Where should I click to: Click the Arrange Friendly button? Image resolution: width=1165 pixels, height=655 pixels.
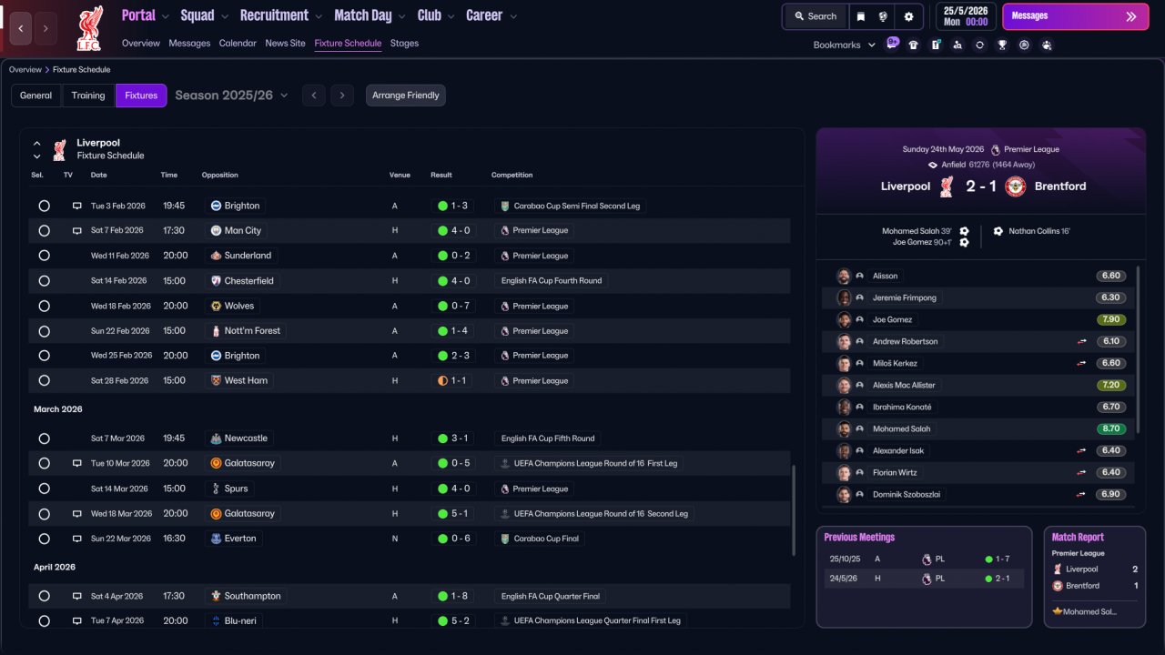tap(406, 96)
